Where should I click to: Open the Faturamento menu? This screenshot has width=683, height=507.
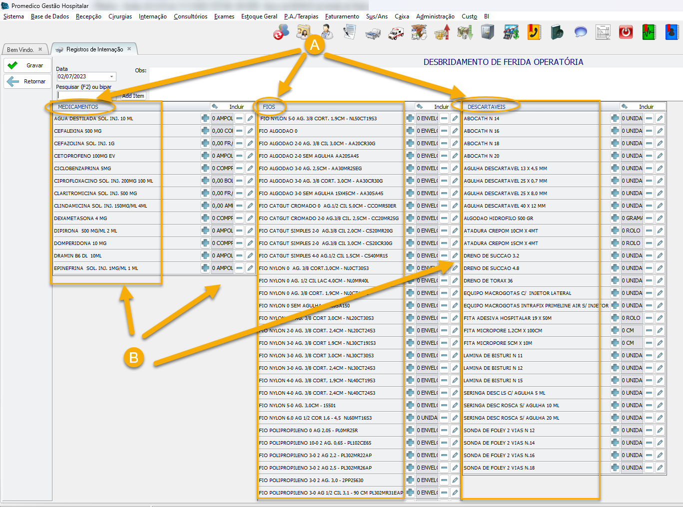pyautogui.click(x=342, y=16)
